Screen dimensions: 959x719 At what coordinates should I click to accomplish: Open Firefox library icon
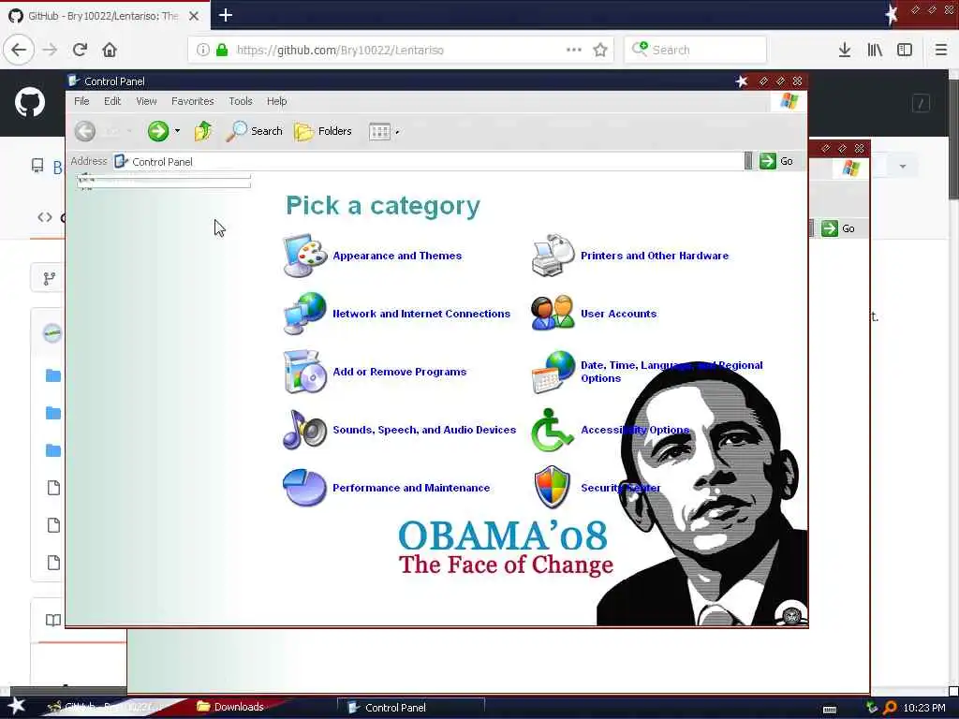coord(875,51)
